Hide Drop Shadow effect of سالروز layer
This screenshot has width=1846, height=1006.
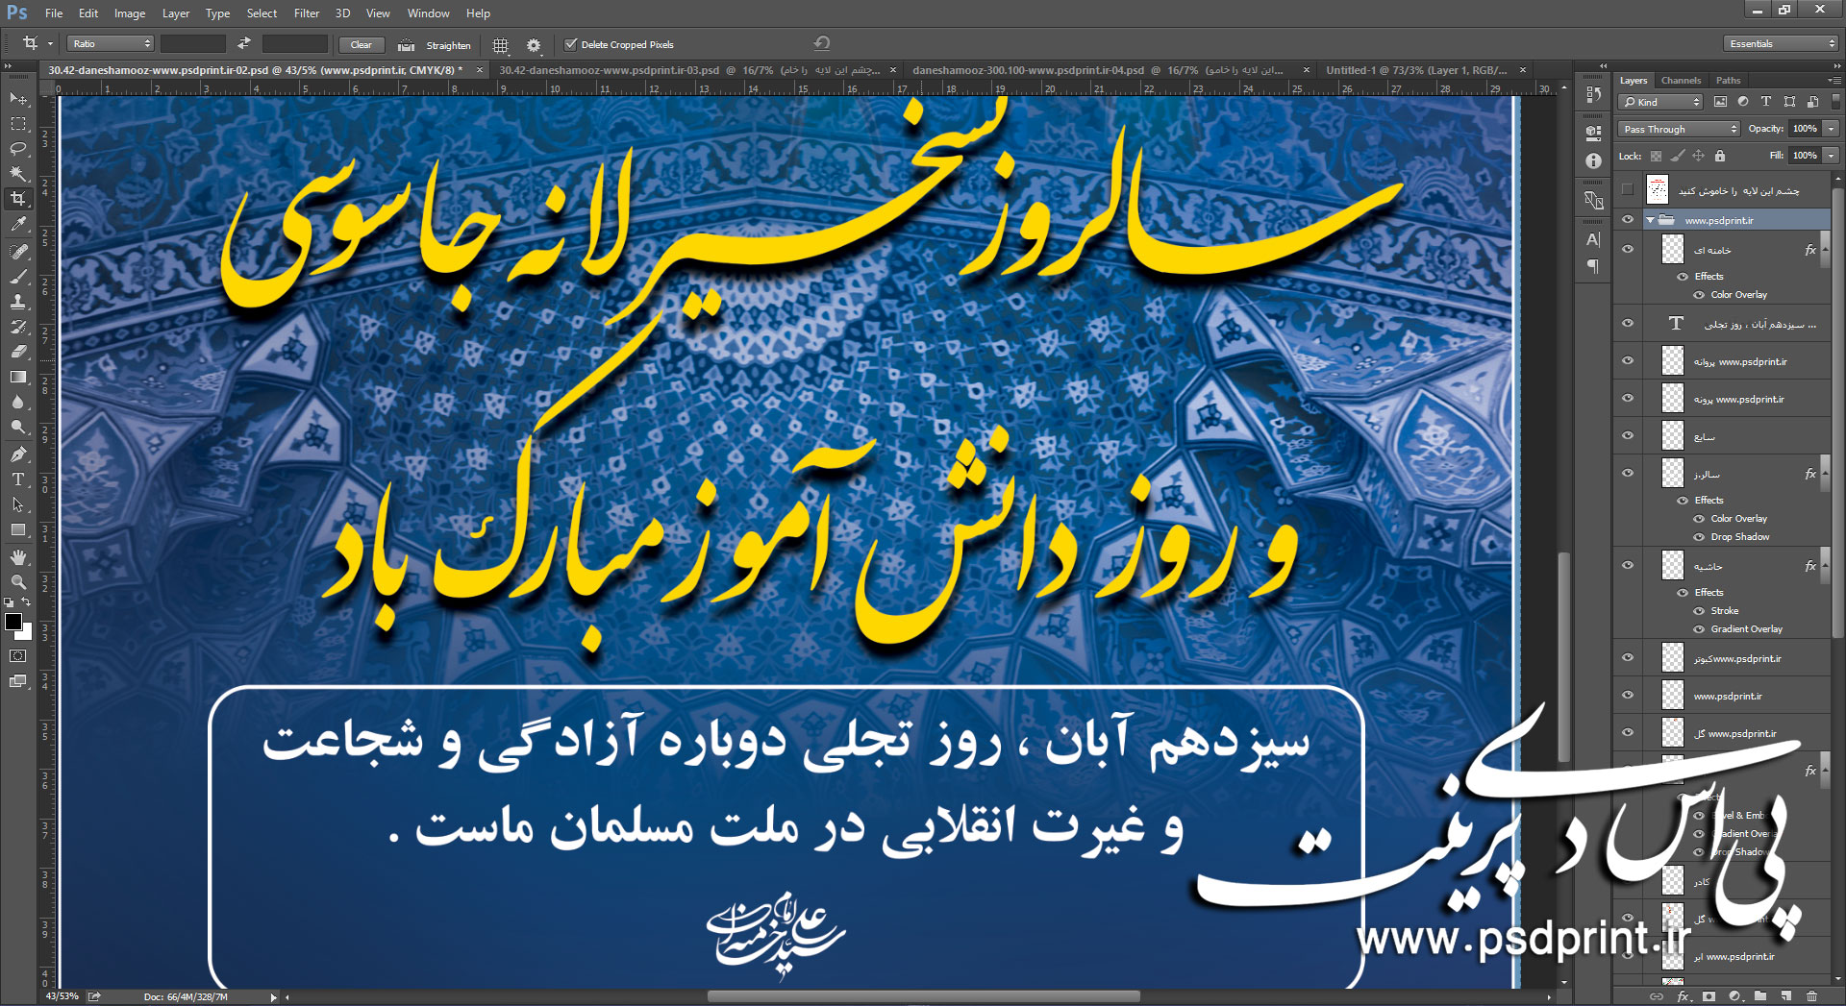pyautogui.click(x=1699, y=537)
